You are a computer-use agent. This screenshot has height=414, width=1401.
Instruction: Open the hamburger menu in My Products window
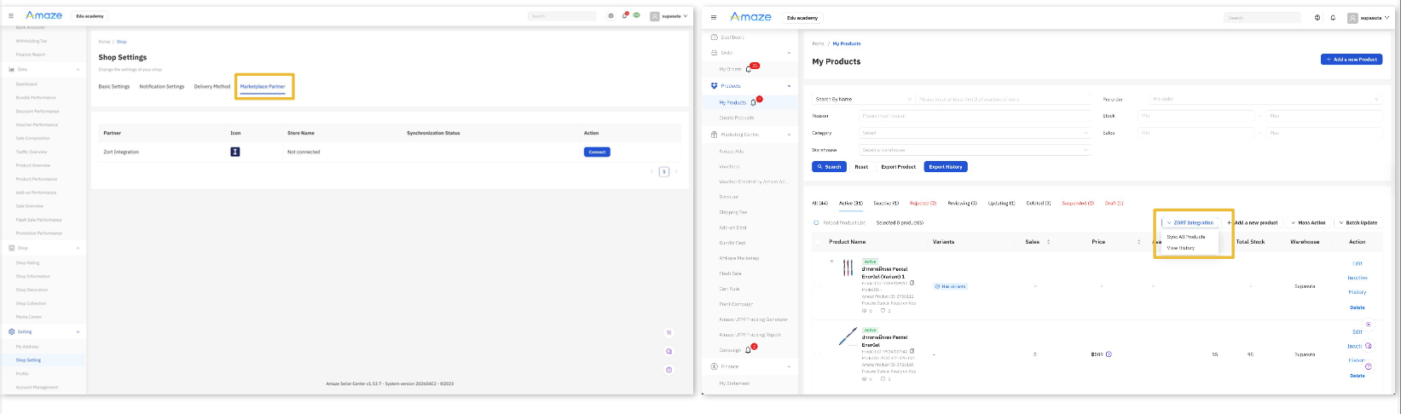pos(714,17)
